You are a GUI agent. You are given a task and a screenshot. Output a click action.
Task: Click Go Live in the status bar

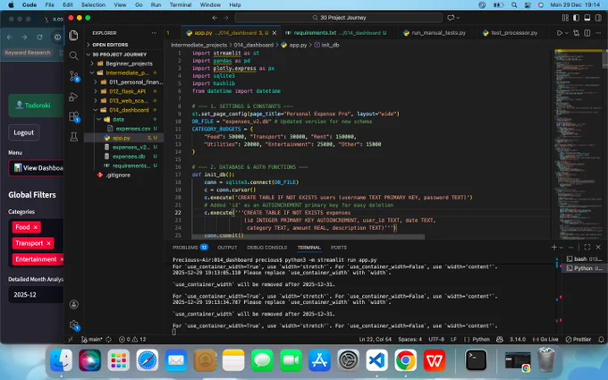coord(545,339)
